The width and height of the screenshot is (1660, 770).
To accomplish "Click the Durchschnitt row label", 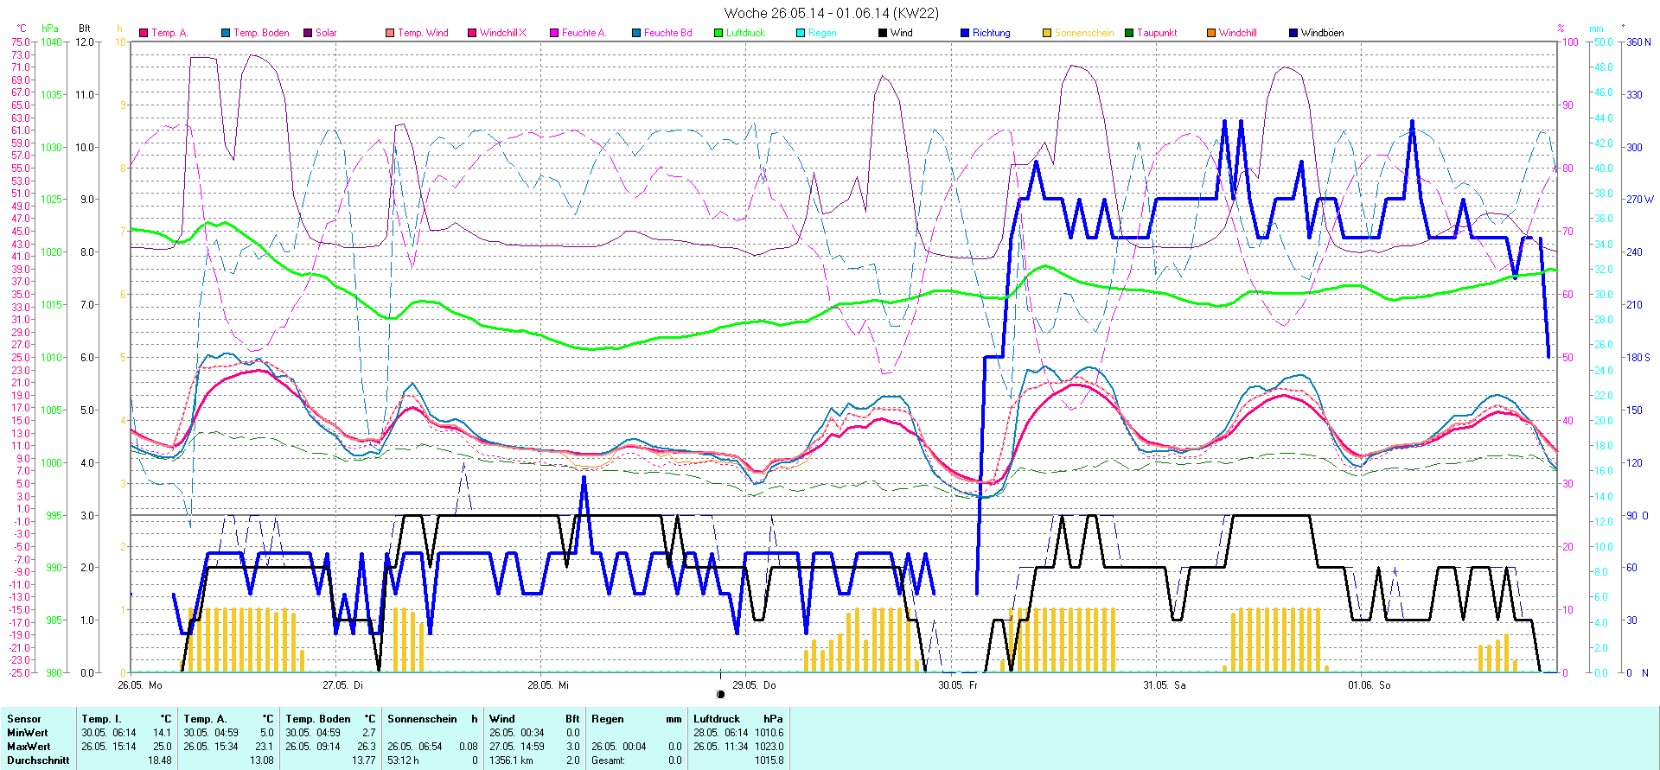I will 38,760.
